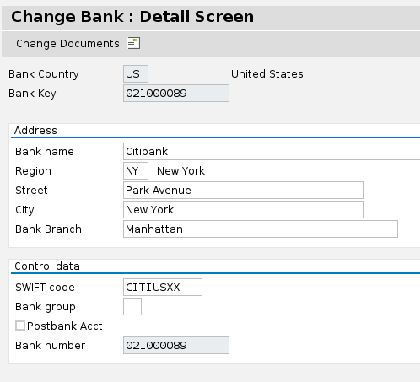Open the Change Documents icon
420x382 pixels.
[134, 43]
